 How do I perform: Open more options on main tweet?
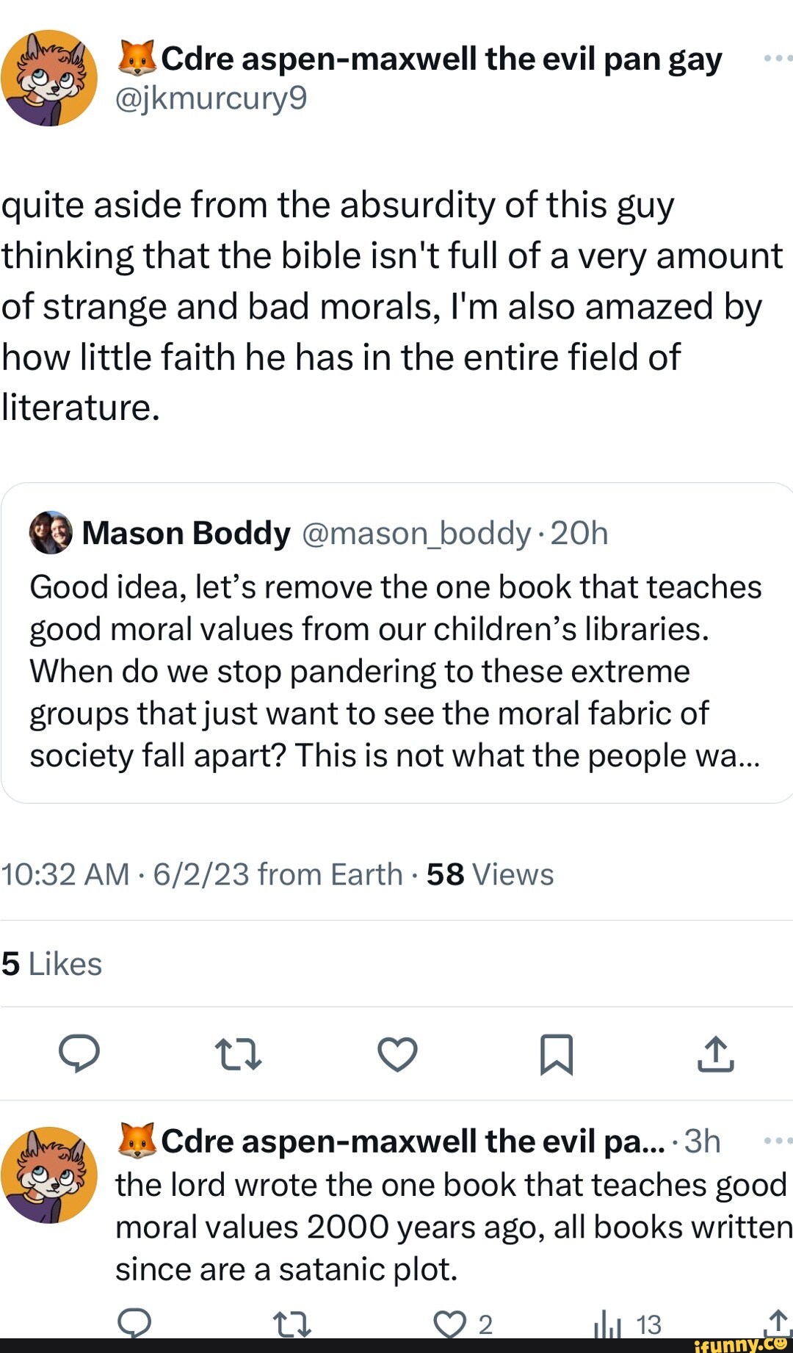(777, 58)
